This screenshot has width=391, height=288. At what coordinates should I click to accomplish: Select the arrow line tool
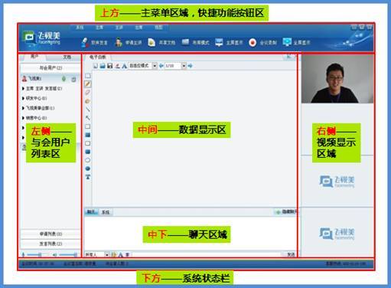point(88,118)
